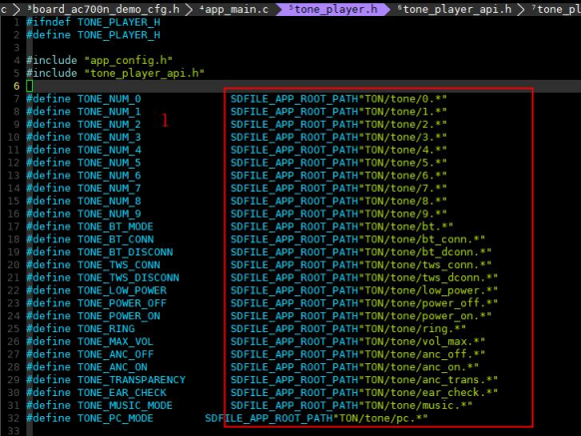This screenshot has width=581, height=436.
Task: Select the board_ac700n_demo_cfg.h tab
Action: (104, 9)
